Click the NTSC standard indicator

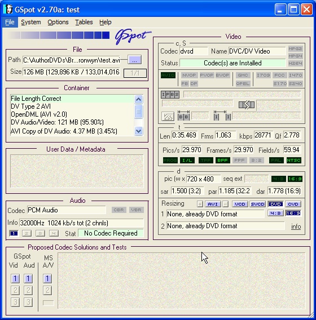pos(293,160)
